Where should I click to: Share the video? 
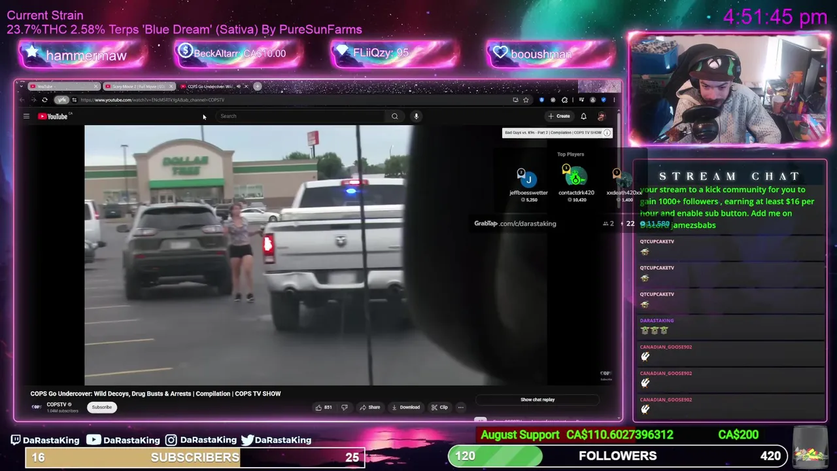click(x=369, y=407)
